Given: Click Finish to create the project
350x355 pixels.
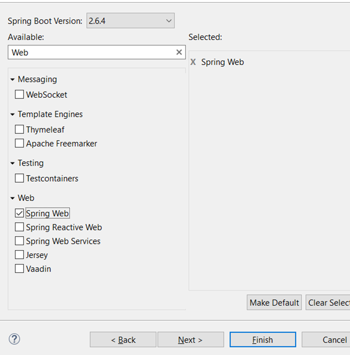Looking at the screenshot, I should 263,340.
